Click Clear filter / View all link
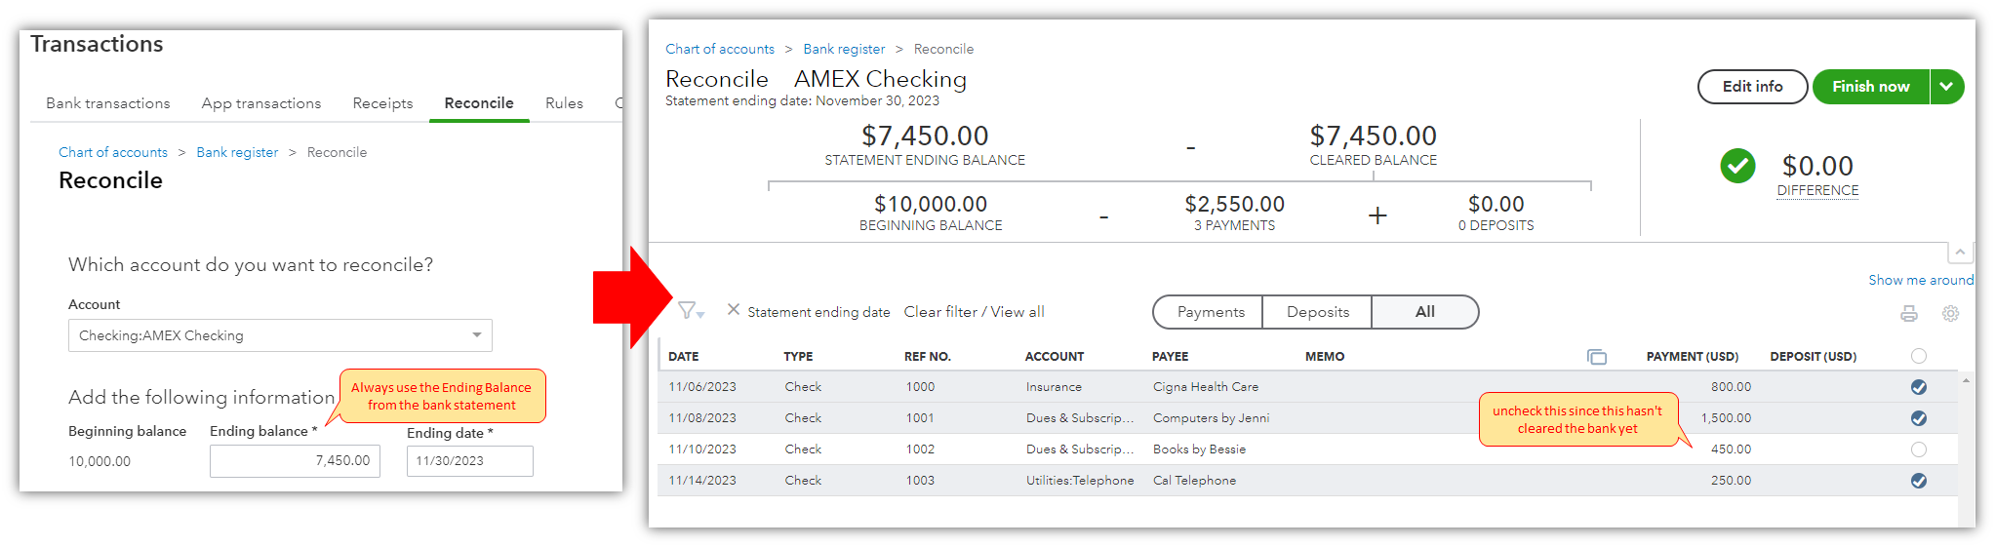The width and height of the screenshot is (1995, 547). (x=974, y=312)
